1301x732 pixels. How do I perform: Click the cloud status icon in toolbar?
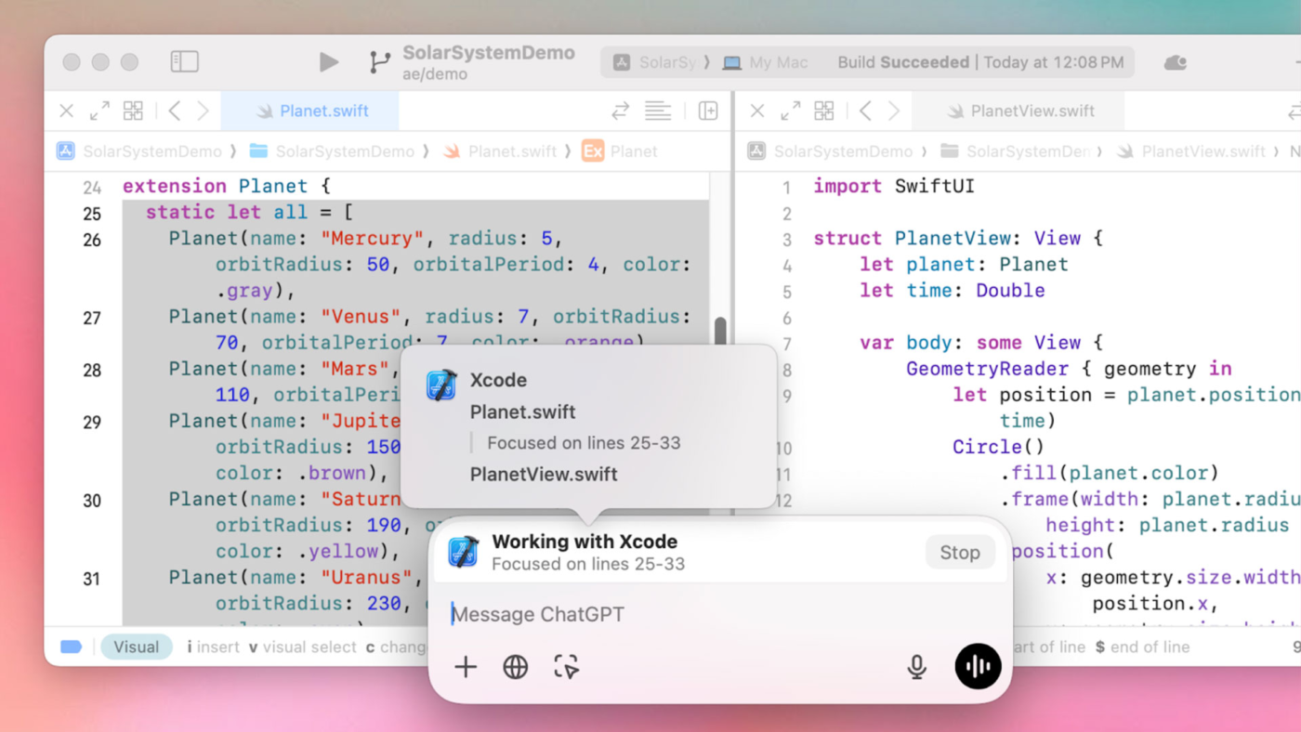[x=1175, y=62]
